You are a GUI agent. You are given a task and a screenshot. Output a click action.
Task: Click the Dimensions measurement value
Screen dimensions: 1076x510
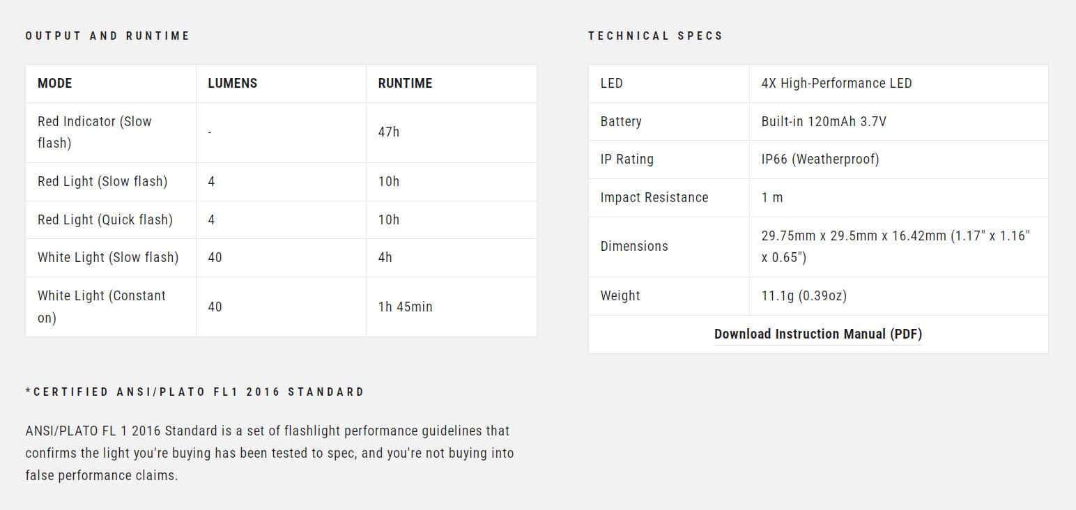pyautogui.click(x=895, y=247)
